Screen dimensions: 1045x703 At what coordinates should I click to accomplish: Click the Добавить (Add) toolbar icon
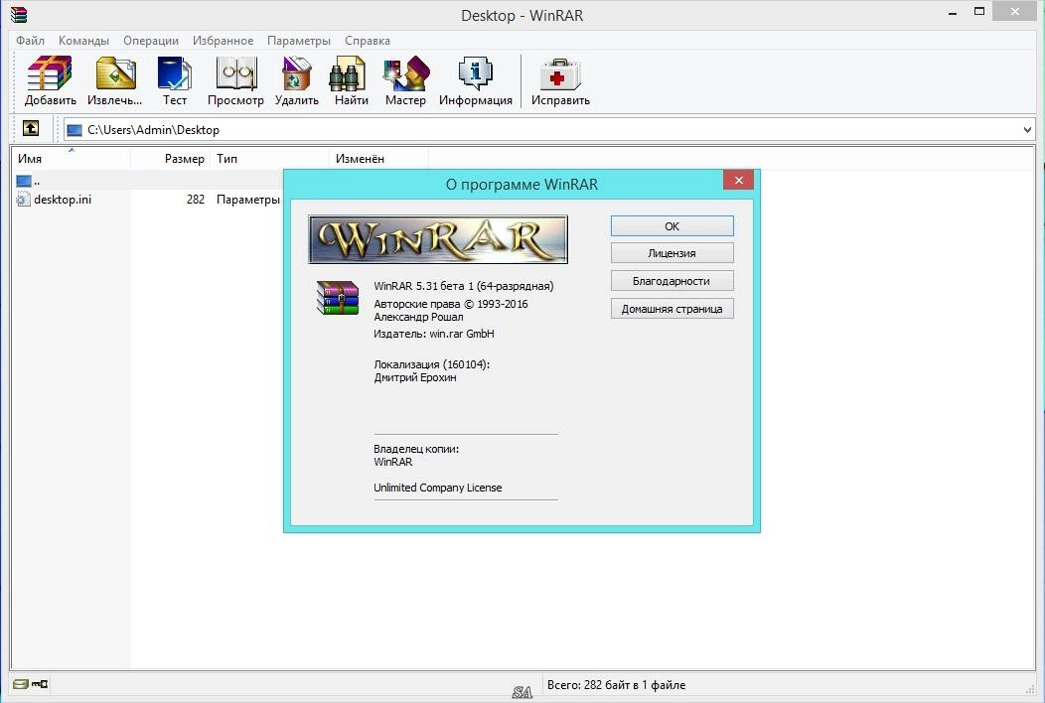point(50,80)
